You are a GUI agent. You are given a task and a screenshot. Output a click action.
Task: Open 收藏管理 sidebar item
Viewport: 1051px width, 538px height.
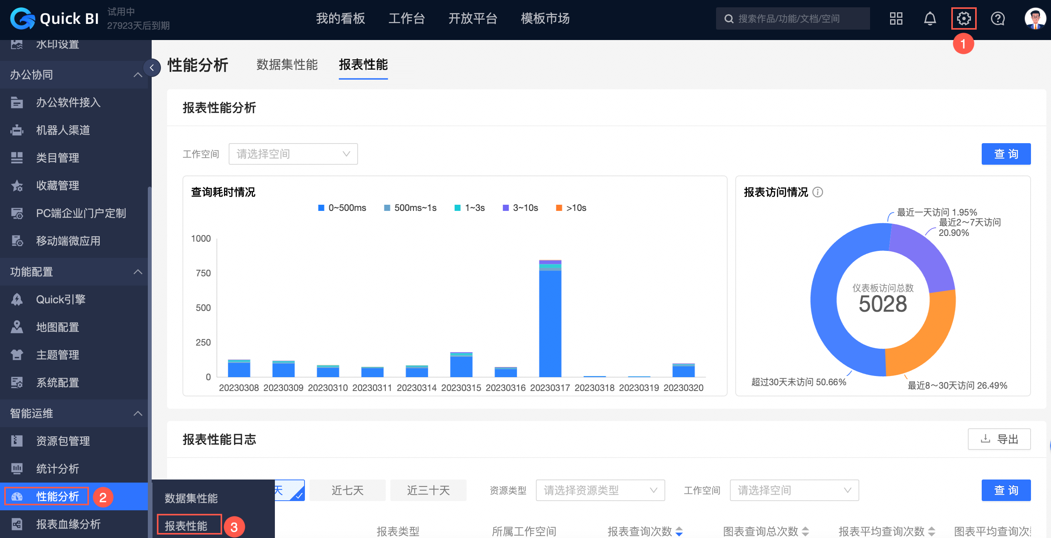pyautogui.click(x=74, y=185)
